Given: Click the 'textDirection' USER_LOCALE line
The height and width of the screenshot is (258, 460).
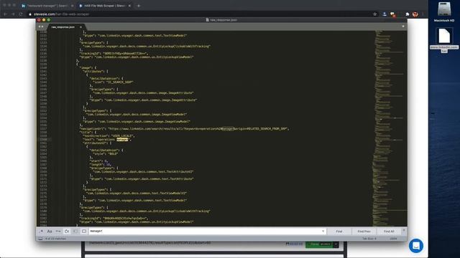Looking at the screenshot, I should [x=109, y=135].
